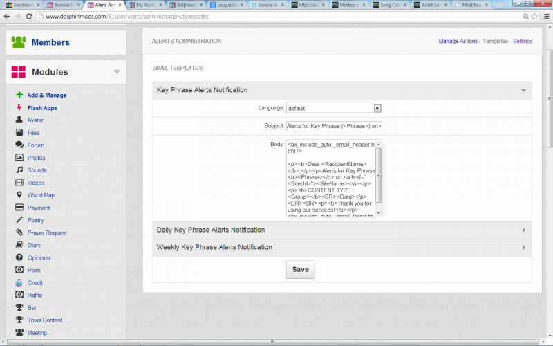Click the Body textarea scrollbar
This screenshot has height=346, width=553.
pyautogui.click(x=379, y=179)
